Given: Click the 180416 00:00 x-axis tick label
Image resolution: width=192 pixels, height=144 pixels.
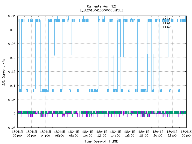Looking at the screenshot, I should tap(186, 134).
